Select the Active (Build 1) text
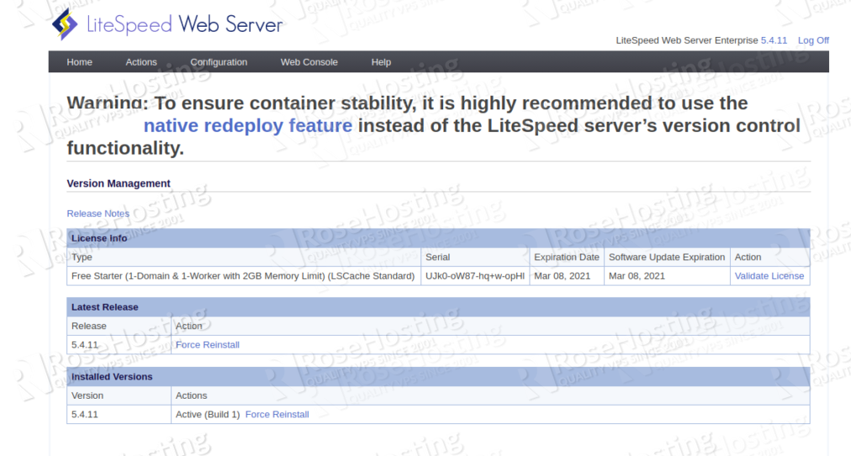861x456 pixels. pyautogui.click(x=208, y=414)
